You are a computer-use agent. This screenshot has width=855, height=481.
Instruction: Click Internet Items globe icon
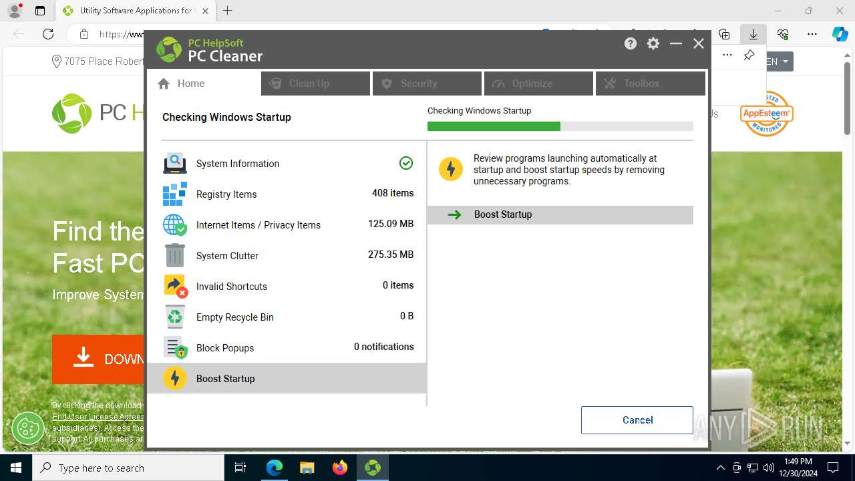175,224
